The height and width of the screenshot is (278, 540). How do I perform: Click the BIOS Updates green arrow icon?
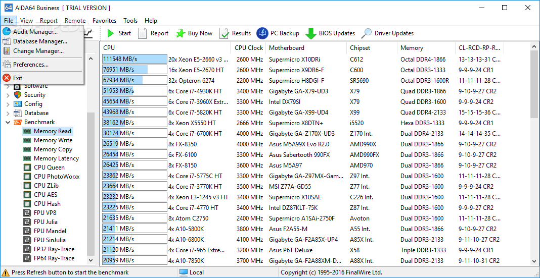tap(311, 33)
